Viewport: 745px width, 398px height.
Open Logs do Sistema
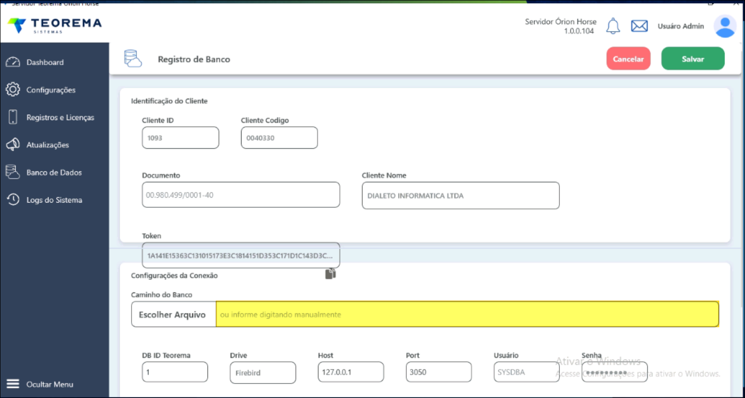pyautogui.click(x=55, y=200)
